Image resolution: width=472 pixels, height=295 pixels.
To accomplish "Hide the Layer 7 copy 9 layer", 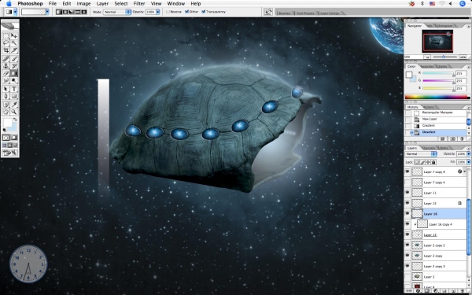I will point(407,171).
